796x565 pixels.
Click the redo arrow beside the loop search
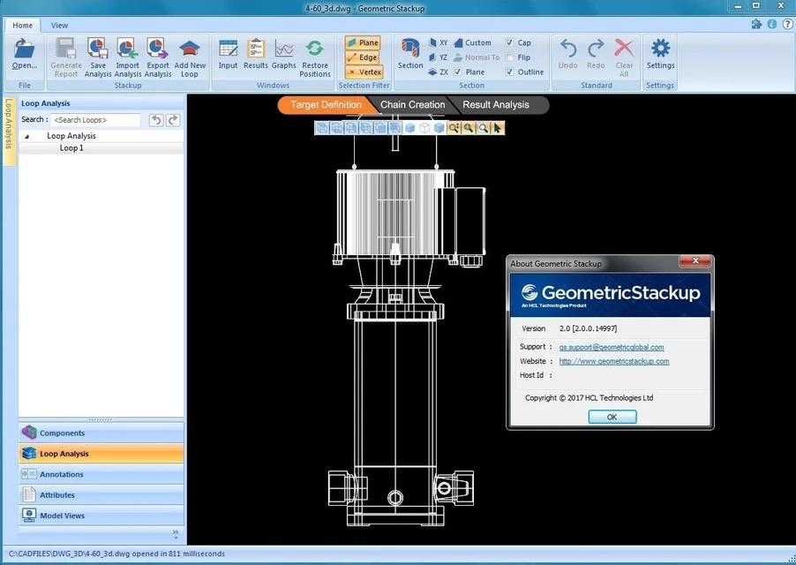point(173,120)
